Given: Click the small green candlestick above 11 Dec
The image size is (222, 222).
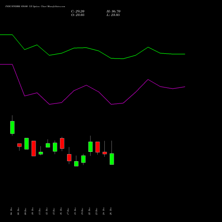Looking at the screenshot, I should 41,153.
